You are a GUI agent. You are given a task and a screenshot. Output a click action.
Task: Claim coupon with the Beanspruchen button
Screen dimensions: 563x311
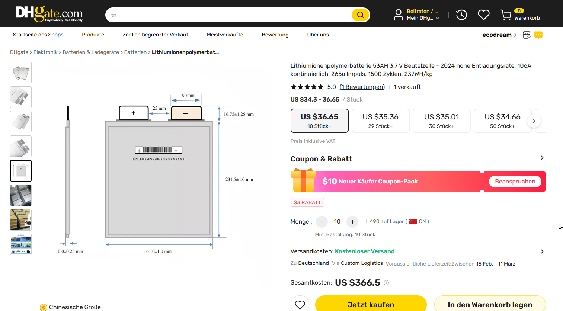(515, 182)
